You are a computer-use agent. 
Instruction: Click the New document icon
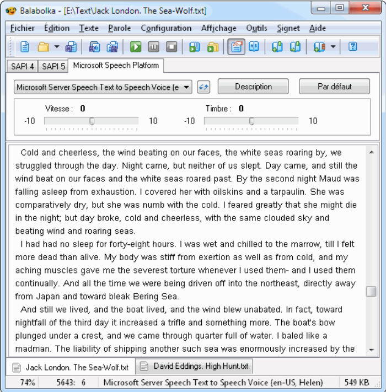pyautogui.click(x=24, y=47)
